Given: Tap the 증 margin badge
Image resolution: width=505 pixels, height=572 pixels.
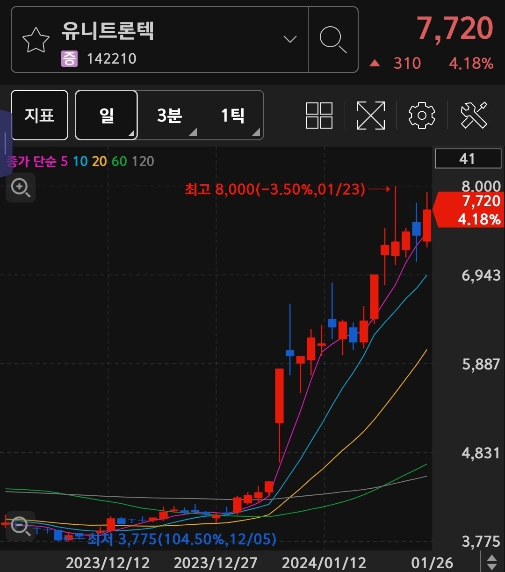Looking at the screenshot, I should [x=69, y=59].
